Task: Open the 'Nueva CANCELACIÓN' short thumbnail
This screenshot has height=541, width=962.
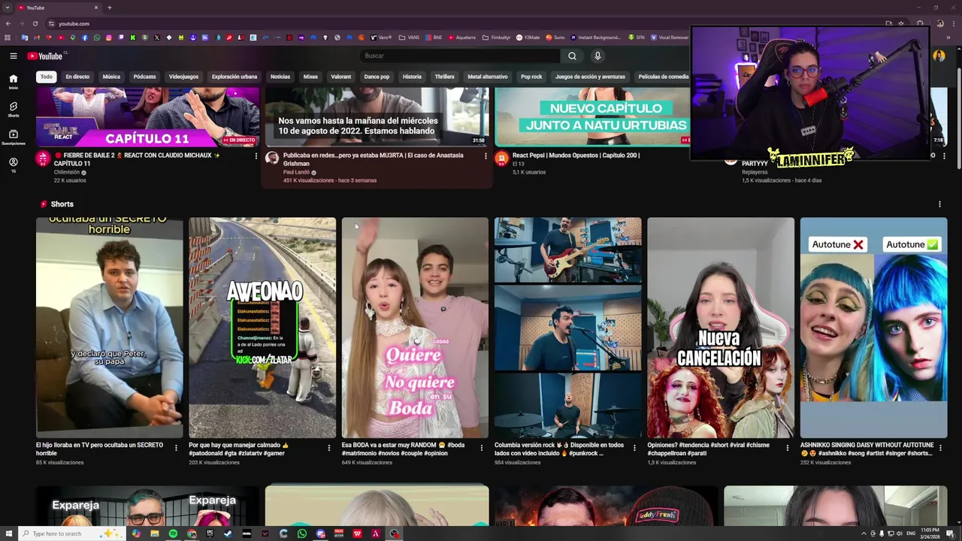Action: tap(721, 328)
